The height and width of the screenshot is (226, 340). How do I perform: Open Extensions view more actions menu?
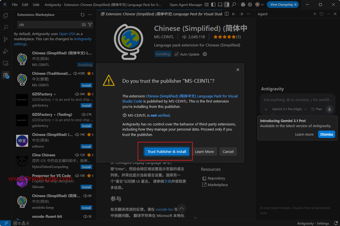click(90, 15)
